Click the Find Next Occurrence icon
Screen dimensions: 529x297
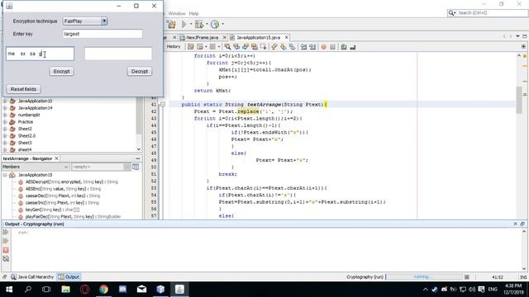click(x=245, y=47)
